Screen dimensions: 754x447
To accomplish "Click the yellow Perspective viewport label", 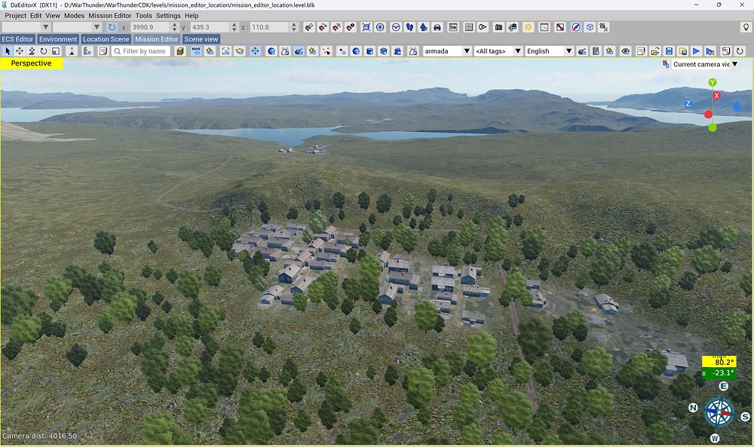I will [31, 63].
